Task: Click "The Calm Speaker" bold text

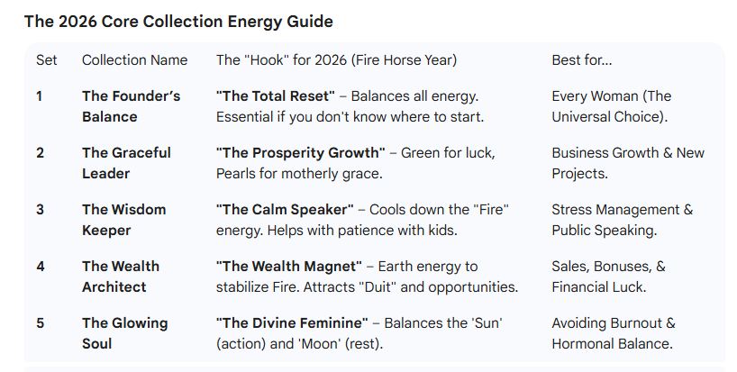Action: (282, 210)
